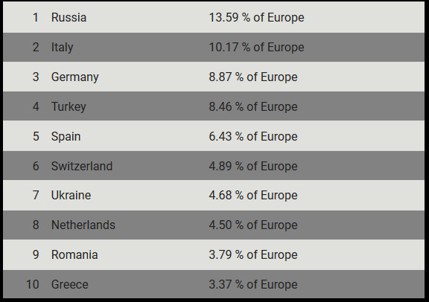
Task: Select the 10.17 % of Europe value
Action: pos(256,48)
